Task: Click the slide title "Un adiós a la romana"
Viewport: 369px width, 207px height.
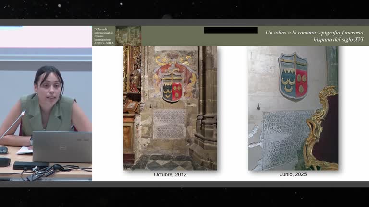Action: (314, 36)
